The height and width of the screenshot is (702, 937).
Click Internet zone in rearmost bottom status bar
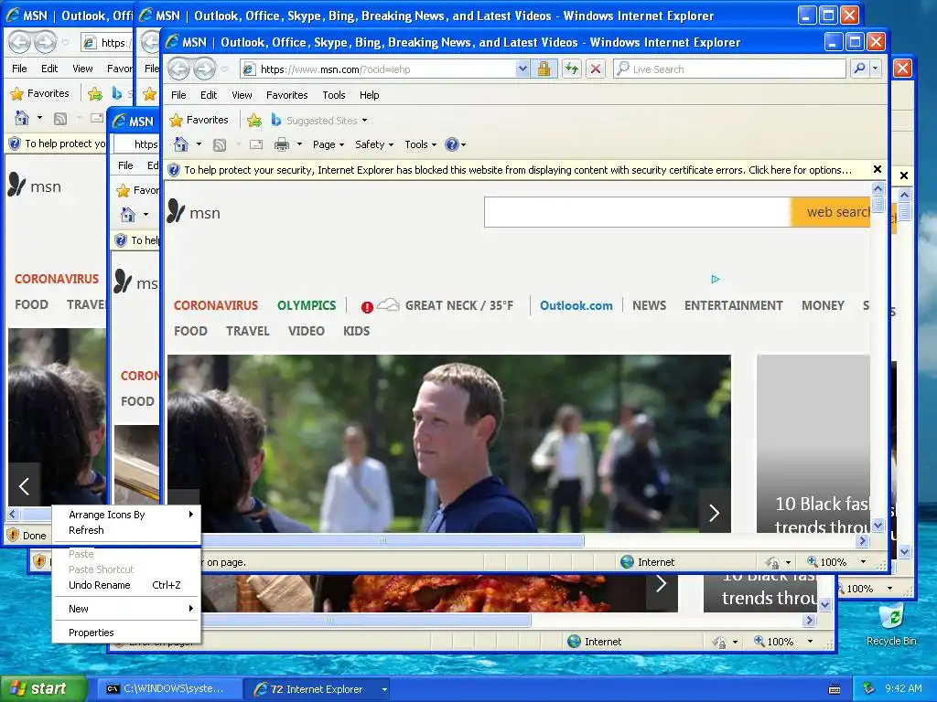pos(595,642)
